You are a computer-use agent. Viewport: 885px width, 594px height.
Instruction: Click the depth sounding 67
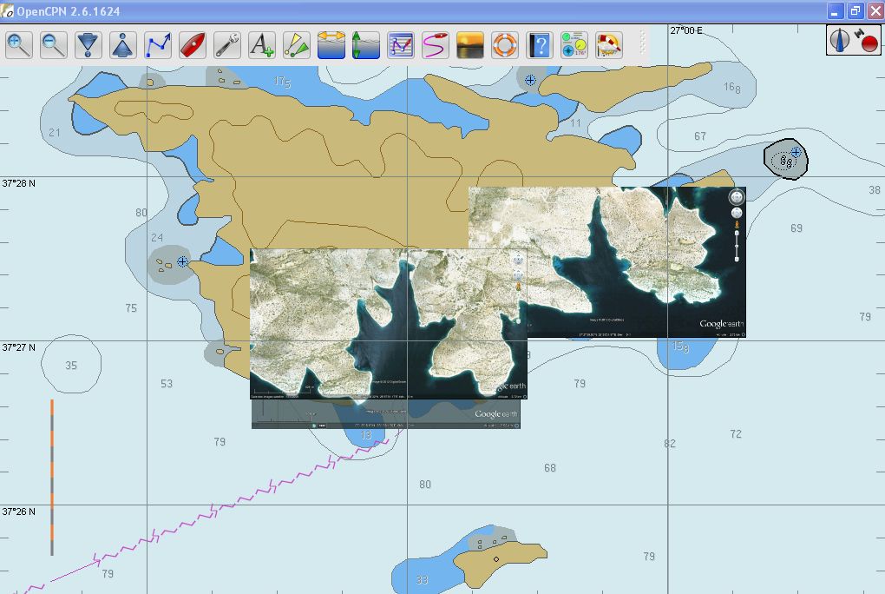[700, 136]
